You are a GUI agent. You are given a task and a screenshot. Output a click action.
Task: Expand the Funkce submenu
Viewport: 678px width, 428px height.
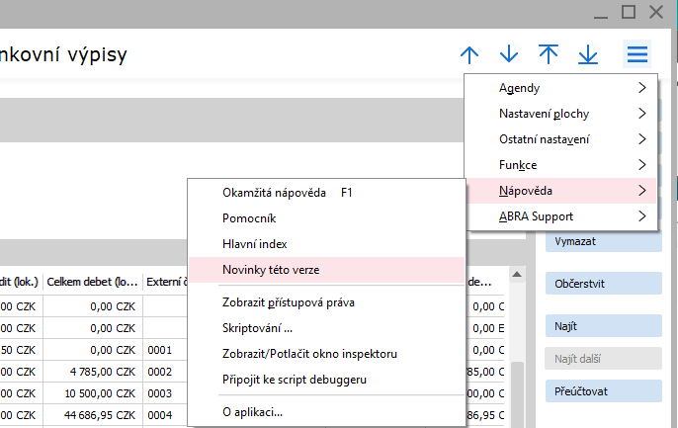point(560,165)
